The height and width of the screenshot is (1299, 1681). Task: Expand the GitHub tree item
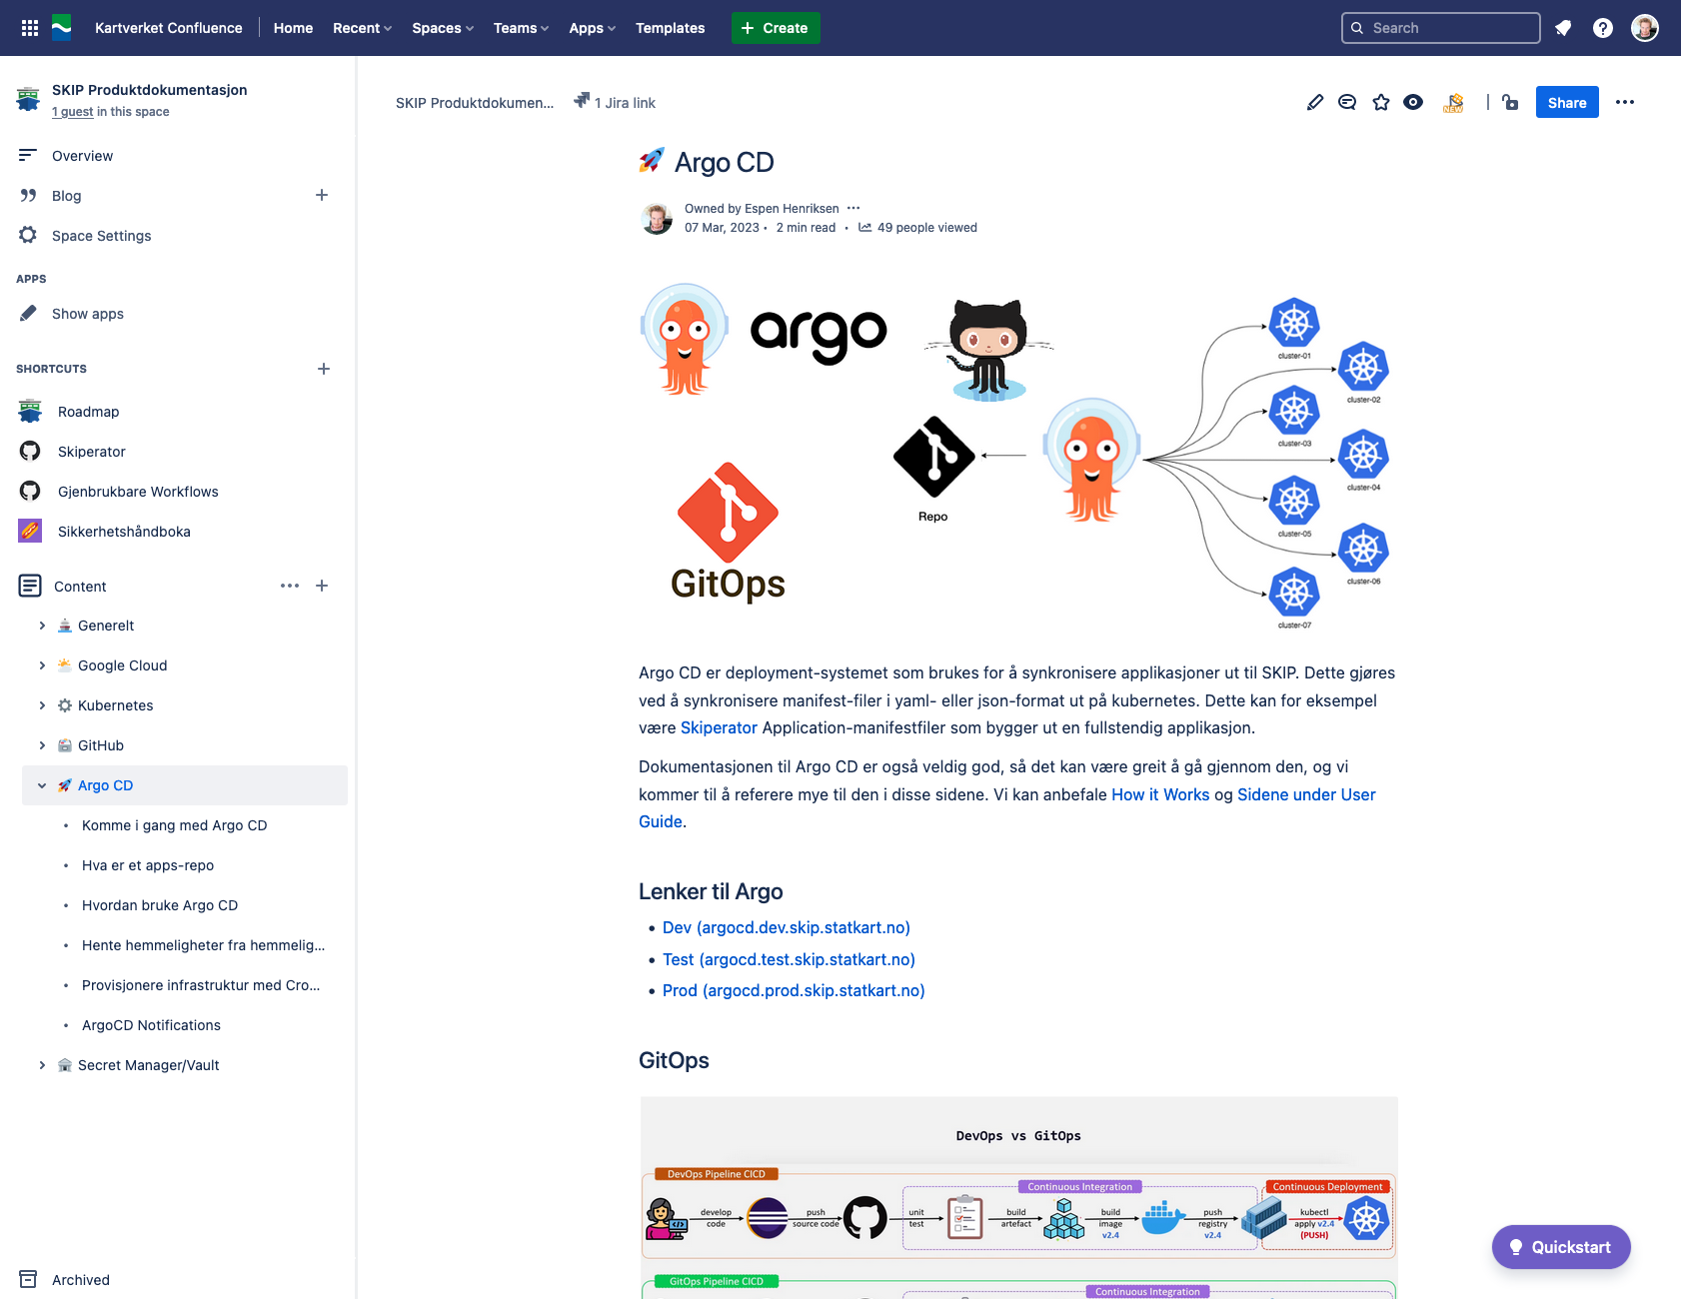pyautogui.click(x=42, y=745)
